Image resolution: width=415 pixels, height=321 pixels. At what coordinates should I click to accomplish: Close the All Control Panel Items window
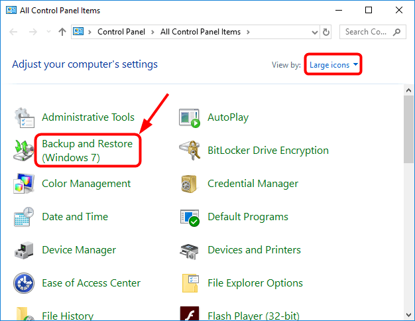[399, 11]
